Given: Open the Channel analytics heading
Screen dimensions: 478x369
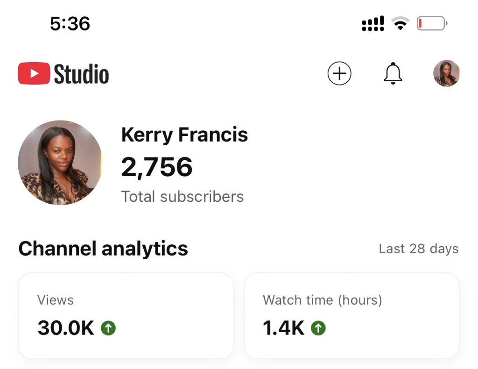Looking at the screenshot, I should 103,248.
